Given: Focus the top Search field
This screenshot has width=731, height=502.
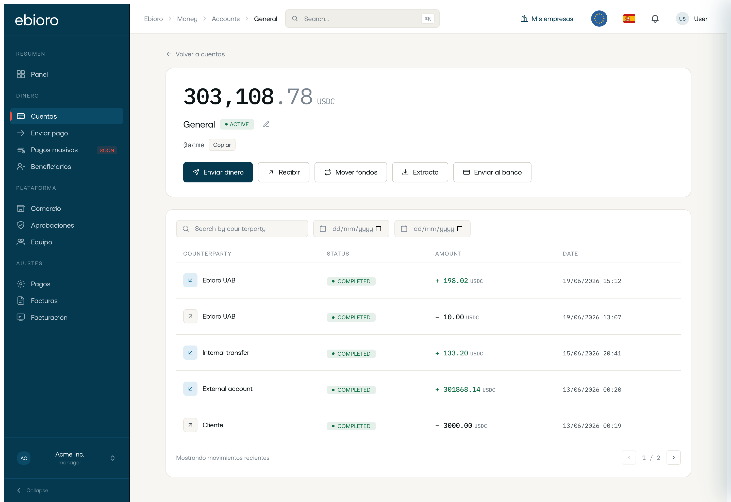Looking at the screenshot, I should pyautogui.click(x=362, y=19).
